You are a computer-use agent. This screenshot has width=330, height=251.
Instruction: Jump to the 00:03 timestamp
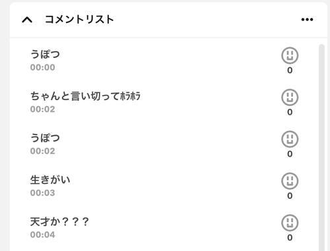click(x=43, y=193)
